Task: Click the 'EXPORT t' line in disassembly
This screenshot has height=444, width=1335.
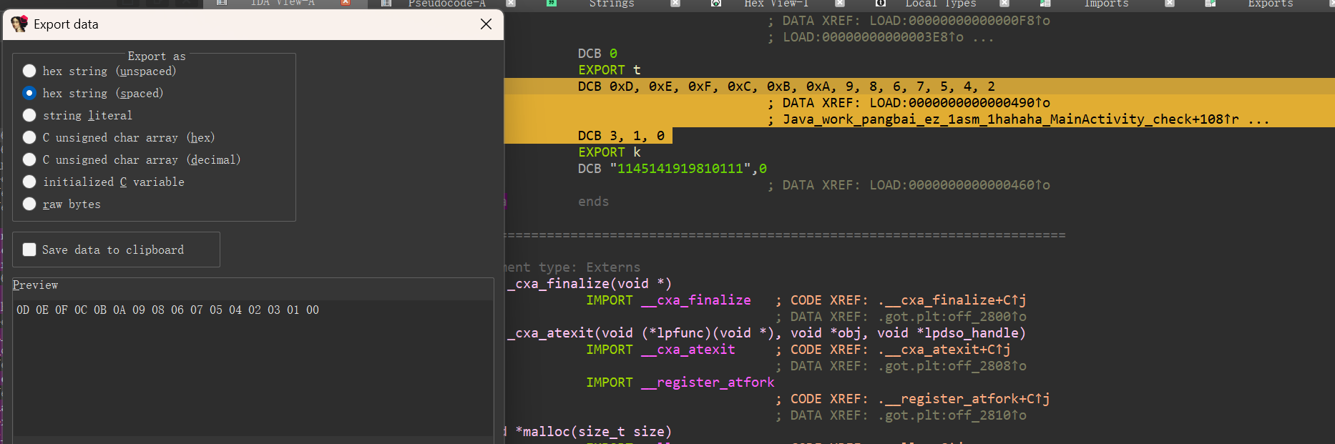Action: 610,70
